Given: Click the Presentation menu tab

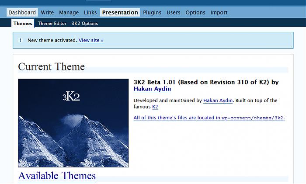Looking at the screenshot, I should (120, 13).
